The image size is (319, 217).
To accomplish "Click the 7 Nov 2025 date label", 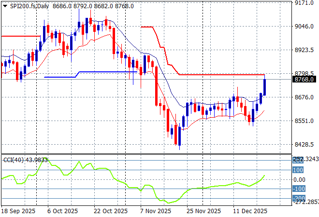I will click(155, 211).
